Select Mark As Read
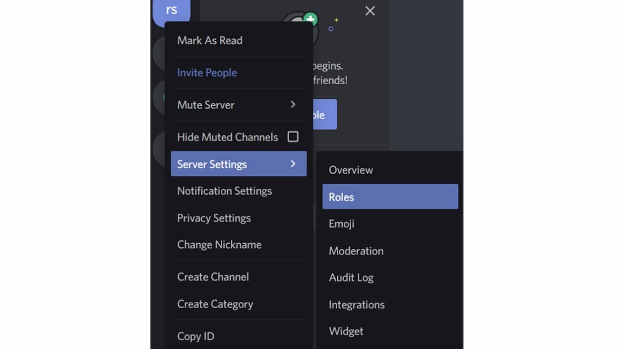This screenshot has height=349, width=620. coord(210,41)
